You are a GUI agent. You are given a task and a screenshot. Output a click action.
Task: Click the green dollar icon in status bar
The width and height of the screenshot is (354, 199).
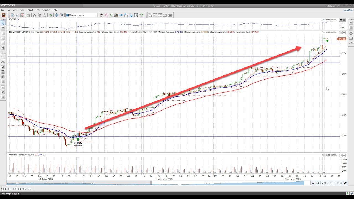[347, 193]
